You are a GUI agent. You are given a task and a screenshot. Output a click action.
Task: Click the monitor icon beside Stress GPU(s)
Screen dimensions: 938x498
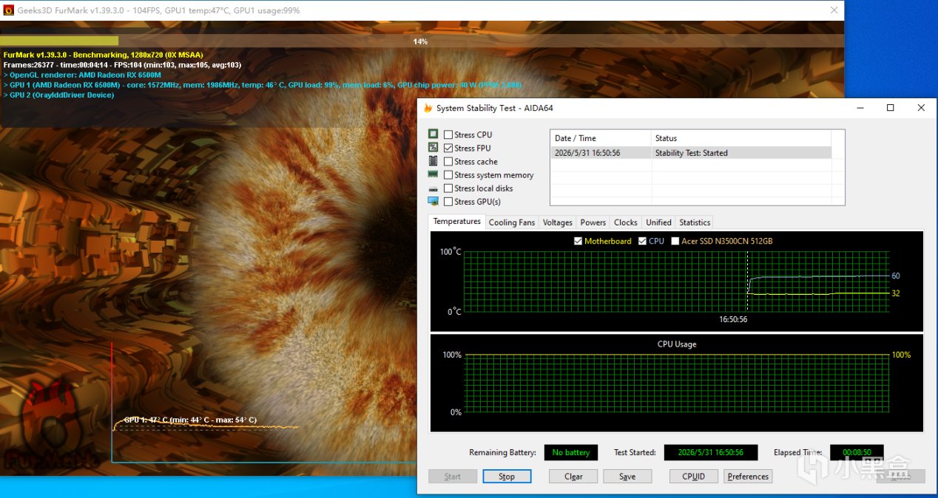(x=433, y=202)
